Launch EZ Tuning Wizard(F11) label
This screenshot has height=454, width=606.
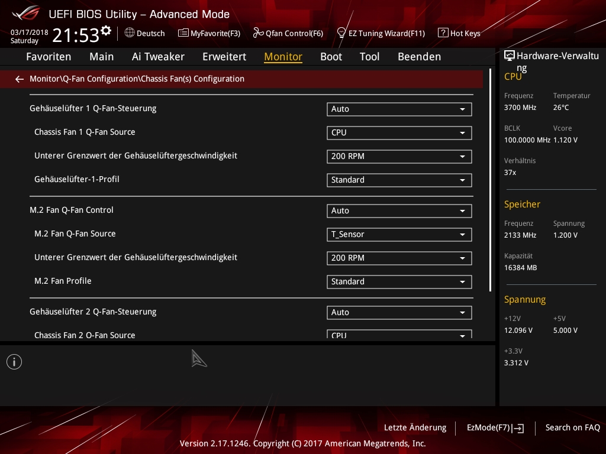tap(386, 33)
